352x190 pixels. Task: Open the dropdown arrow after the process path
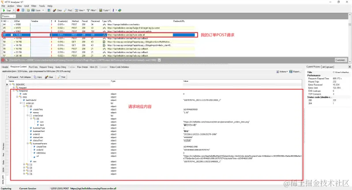[159, 60]
